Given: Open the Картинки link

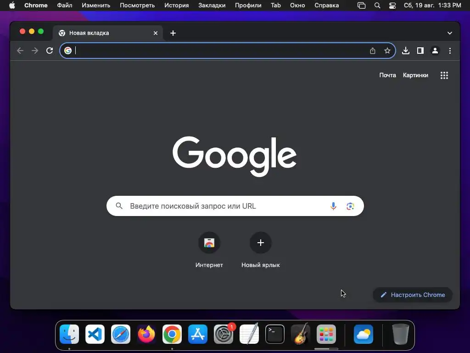Looking at the screenshot, I should click(x=415, y=75).
